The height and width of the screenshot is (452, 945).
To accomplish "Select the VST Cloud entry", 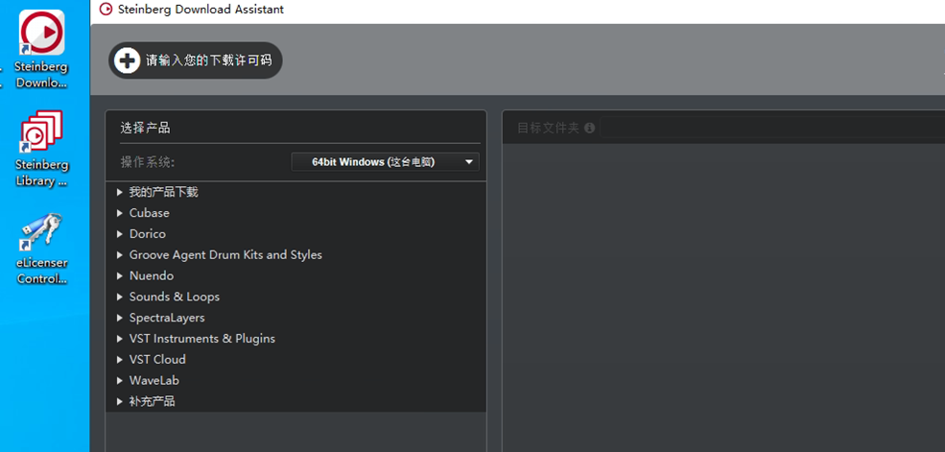I will coord(157,360).
